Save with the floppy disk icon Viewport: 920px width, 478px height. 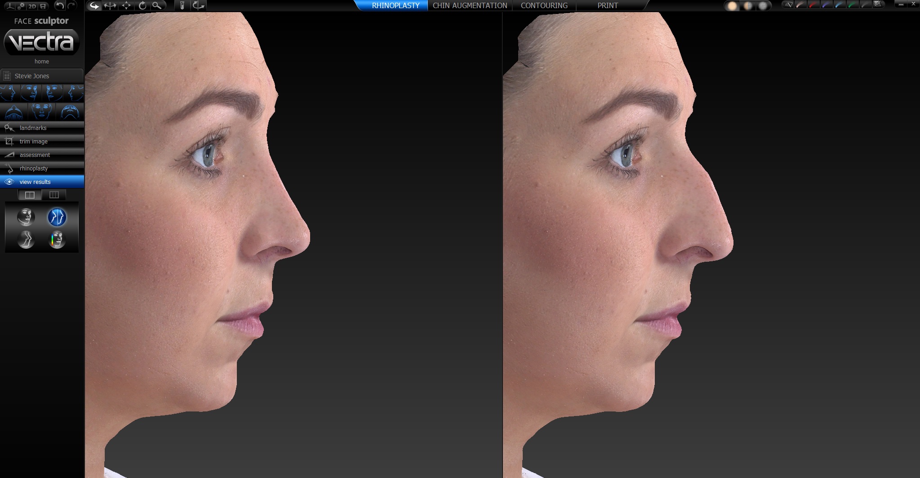[43, 6]
